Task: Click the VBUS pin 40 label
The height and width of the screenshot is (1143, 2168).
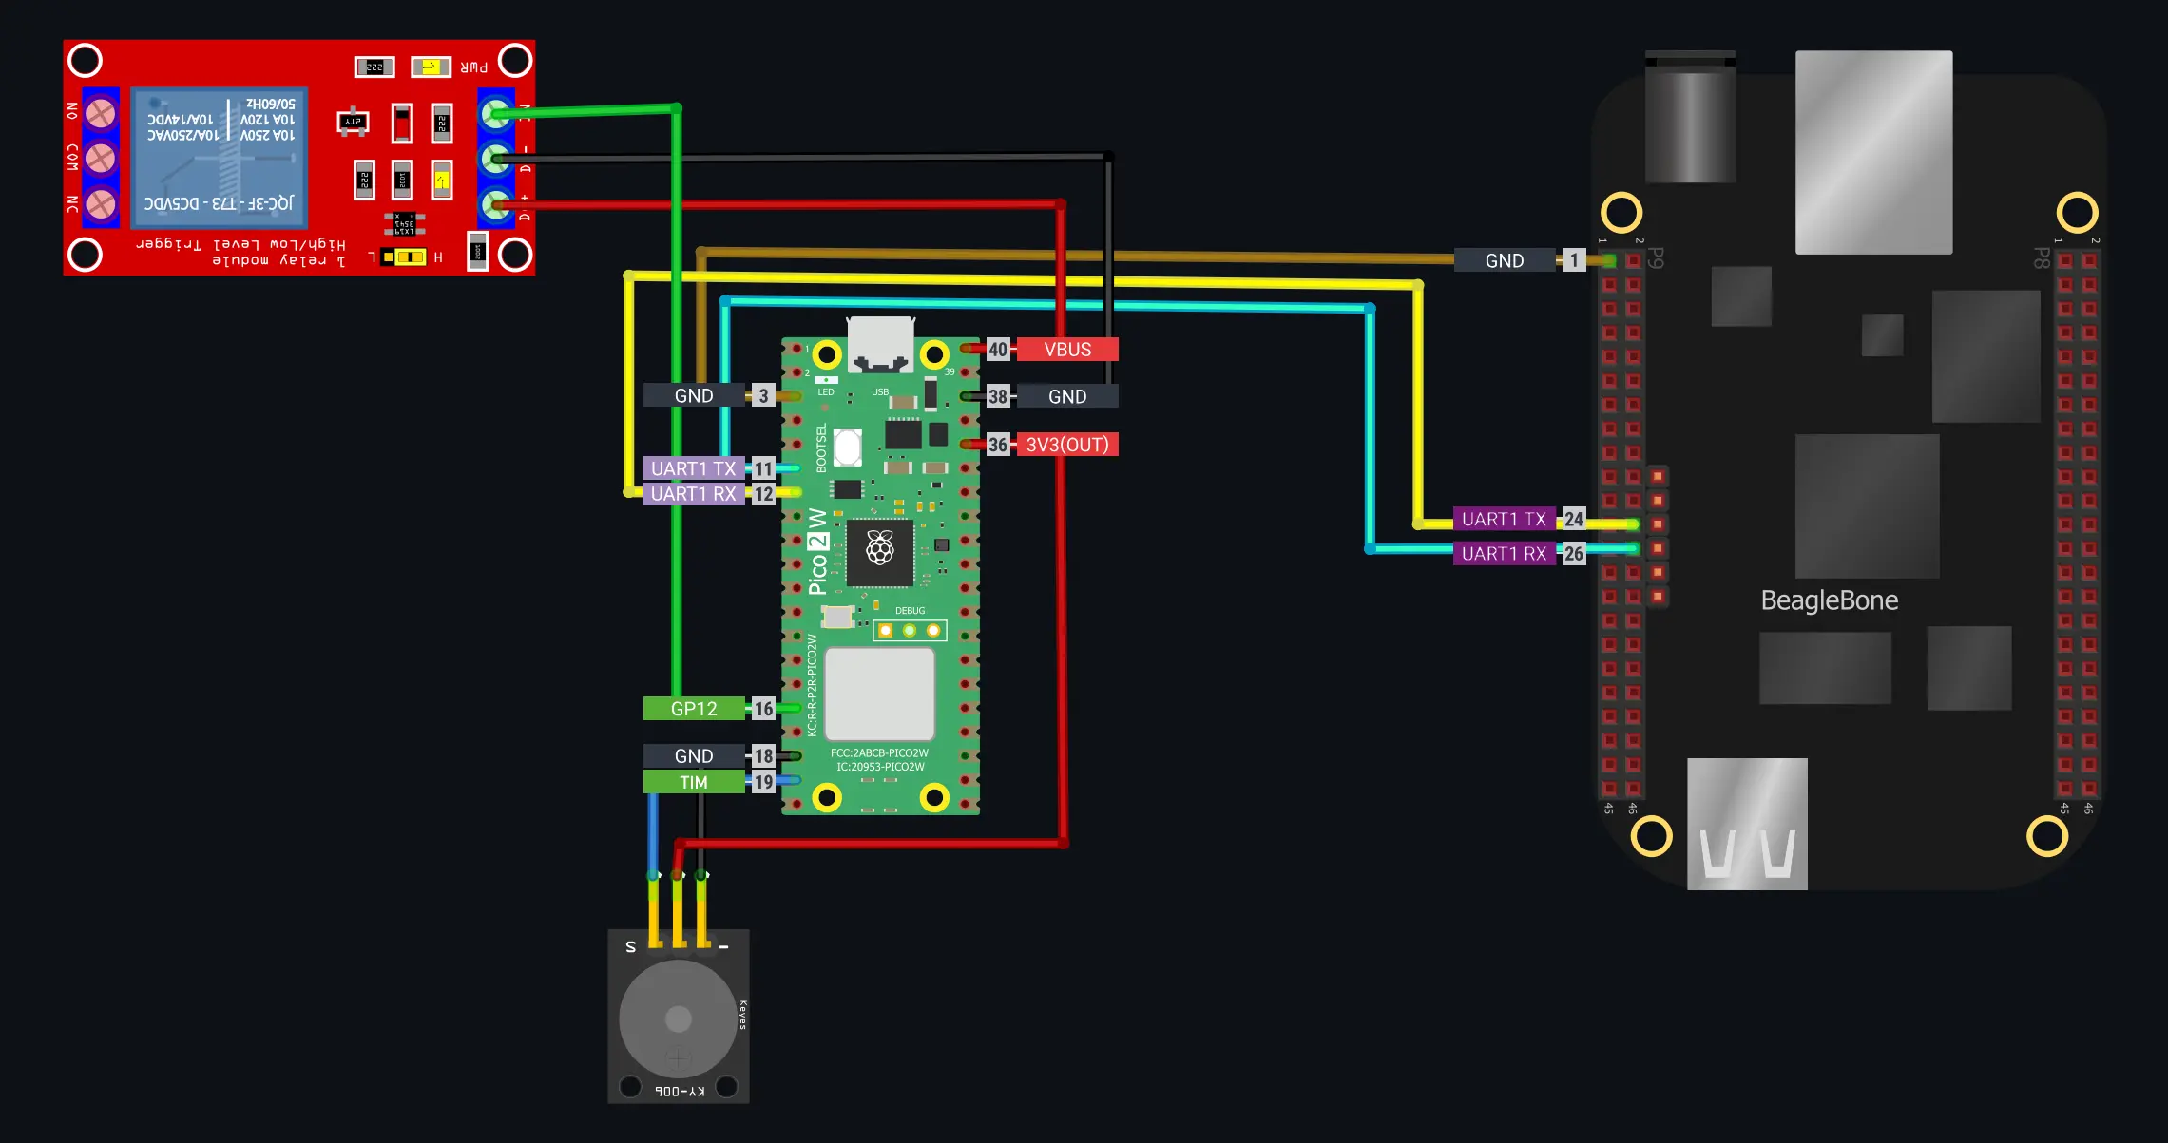Action: tap(1066, 350)
